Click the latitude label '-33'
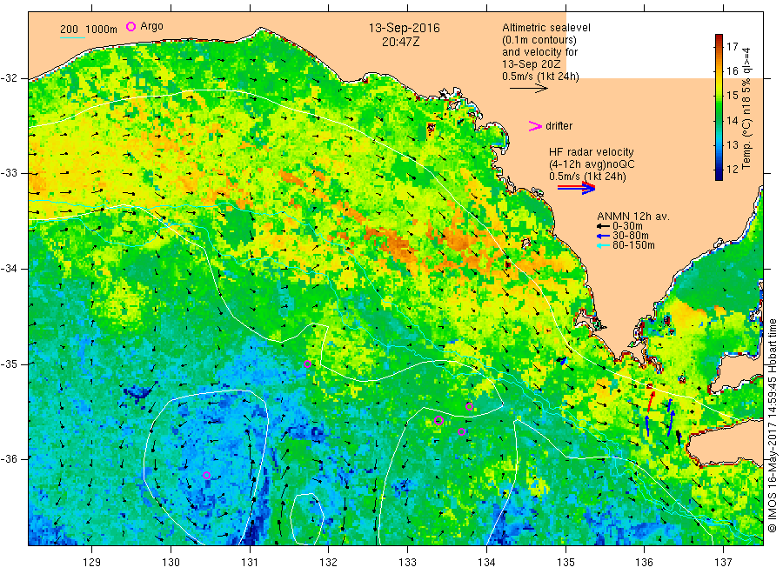This screenshot has width=783, height=574. [9, 173]
